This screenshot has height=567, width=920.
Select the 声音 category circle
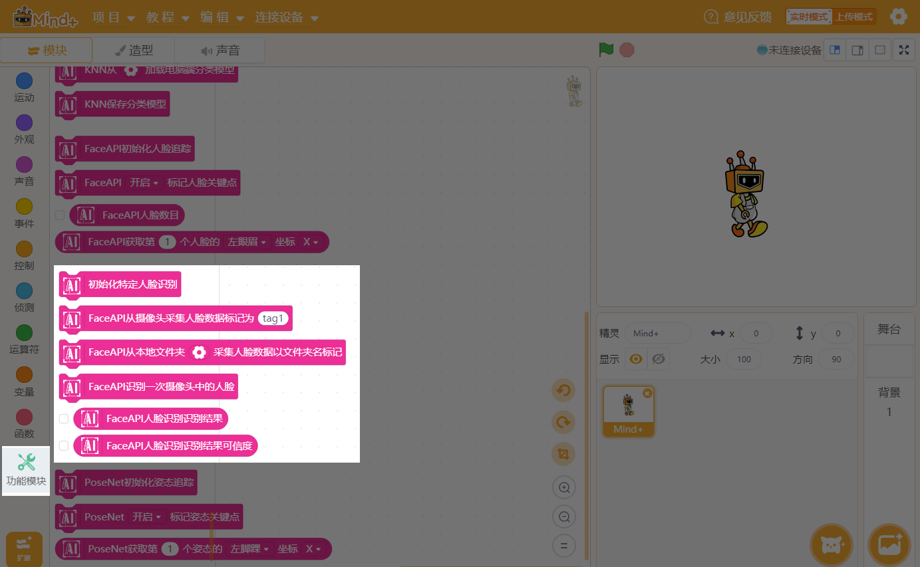(24, 165)
